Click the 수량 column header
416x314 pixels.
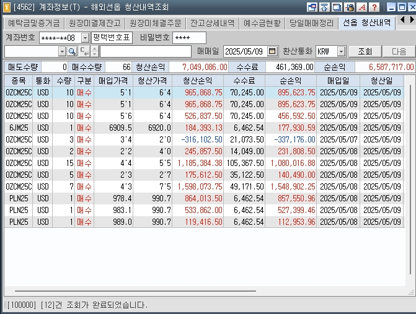64,81
